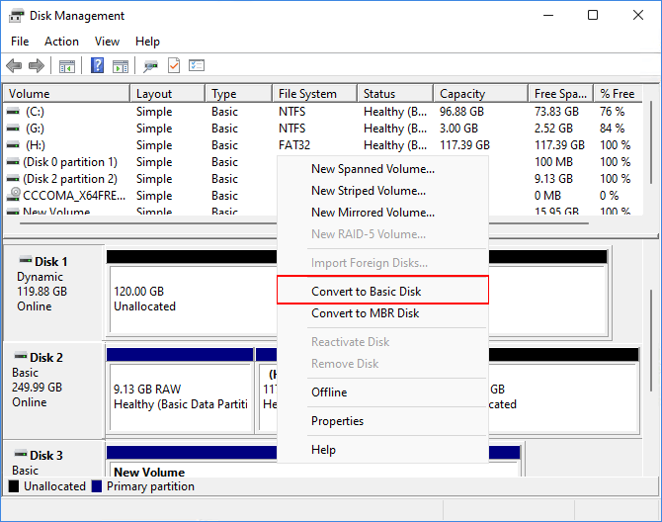The width and height of the screenshot is (662, 522).
Task: Open the blue question mark Help icon
Action: (x=98, y=66)
